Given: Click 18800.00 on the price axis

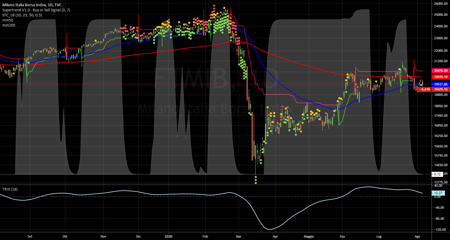Looking at the screenshot, I should coord(441,95).
